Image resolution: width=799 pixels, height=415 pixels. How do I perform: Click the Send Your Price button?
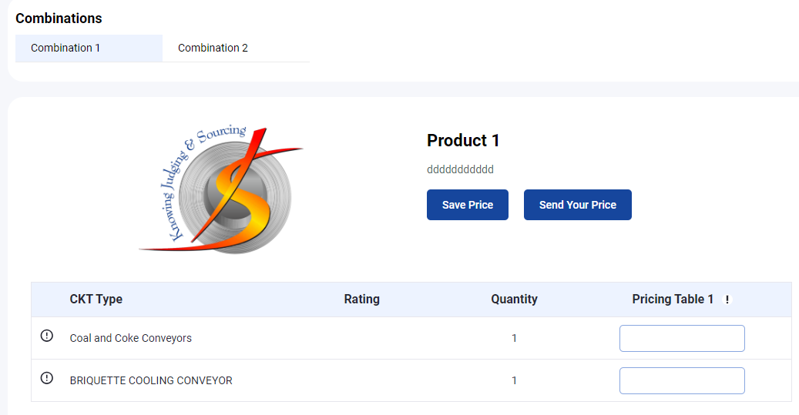pos(577,205)
